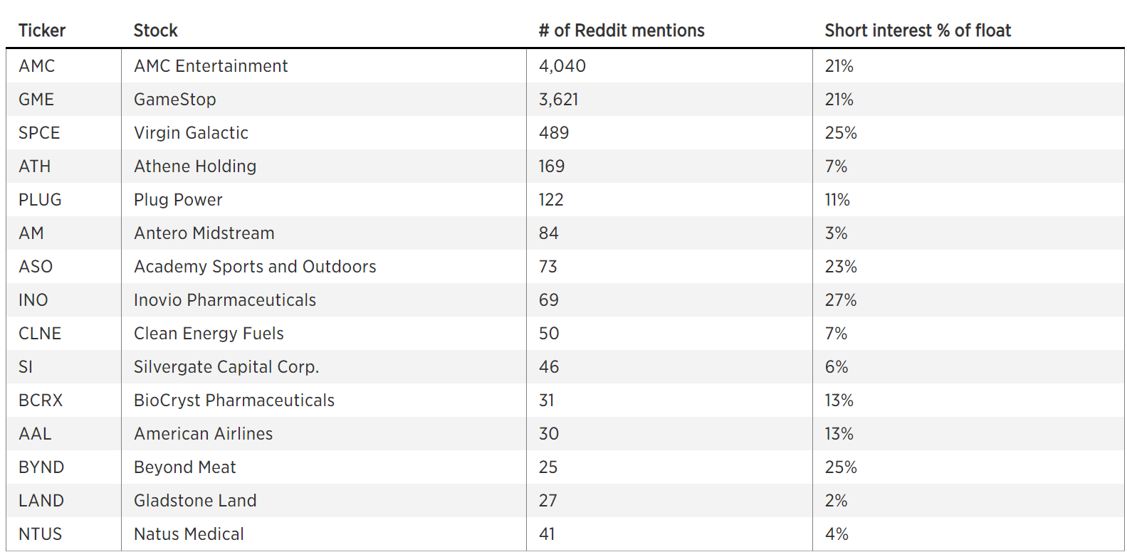The height and width of the screenshot is (552, 1127).
Task: Click the Ticker column header
Action: 41,31
